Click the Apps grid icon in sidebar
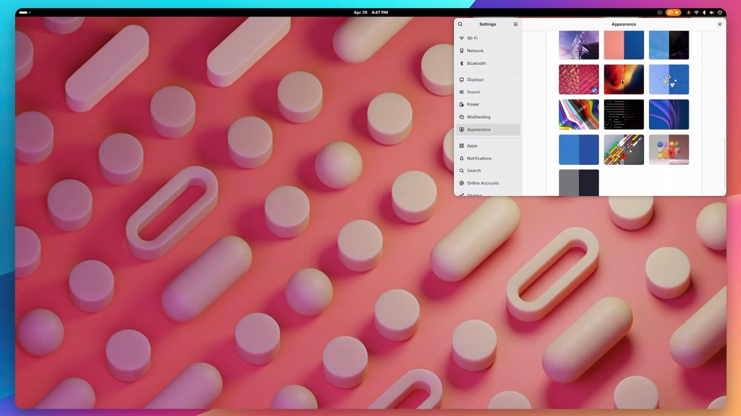This screenshot has width=741, height=416. [462, 146]
